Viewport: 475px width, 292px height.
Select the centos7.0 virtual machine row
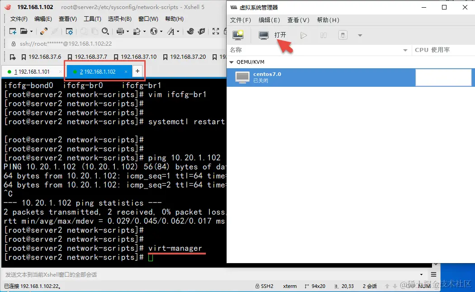pyautogui.click(x=351, y=77)
